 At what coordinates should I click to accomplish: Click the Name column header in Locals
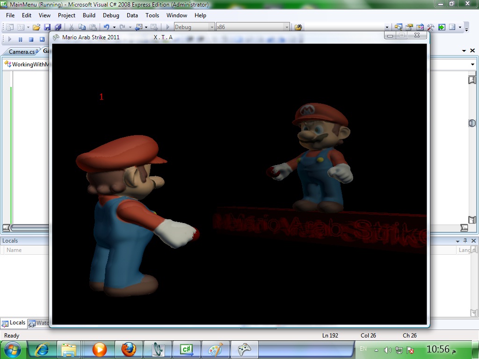pos(14,250)
